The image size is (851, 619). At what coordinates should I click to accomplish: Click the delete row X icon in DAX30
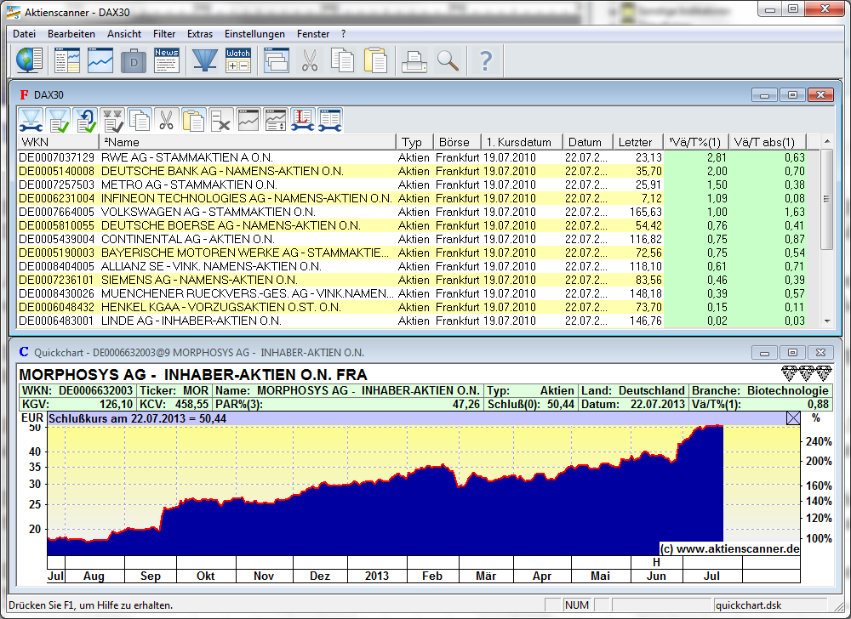221,120
